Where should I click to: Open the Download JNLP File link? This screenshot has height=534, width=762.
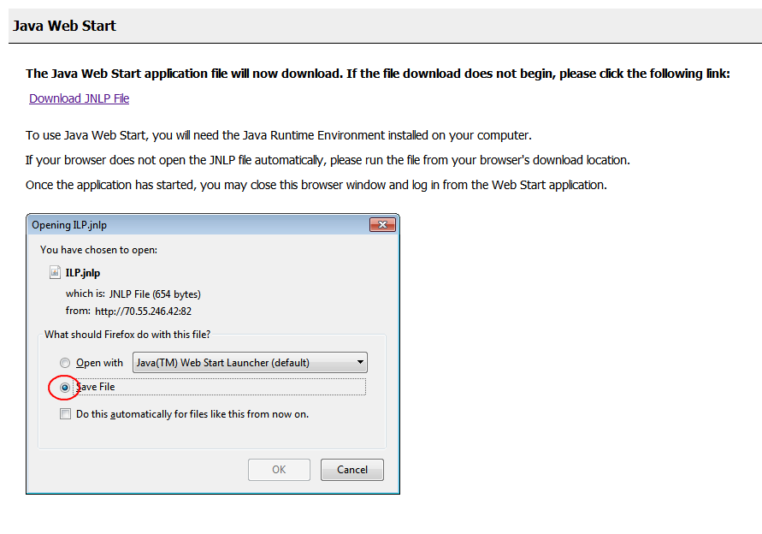click(x=79, y=98)
